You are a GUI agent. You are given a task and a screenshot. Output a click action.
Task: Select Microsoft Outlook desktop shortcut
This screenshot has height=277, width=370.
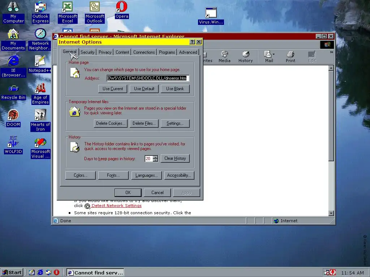point(95,12)
